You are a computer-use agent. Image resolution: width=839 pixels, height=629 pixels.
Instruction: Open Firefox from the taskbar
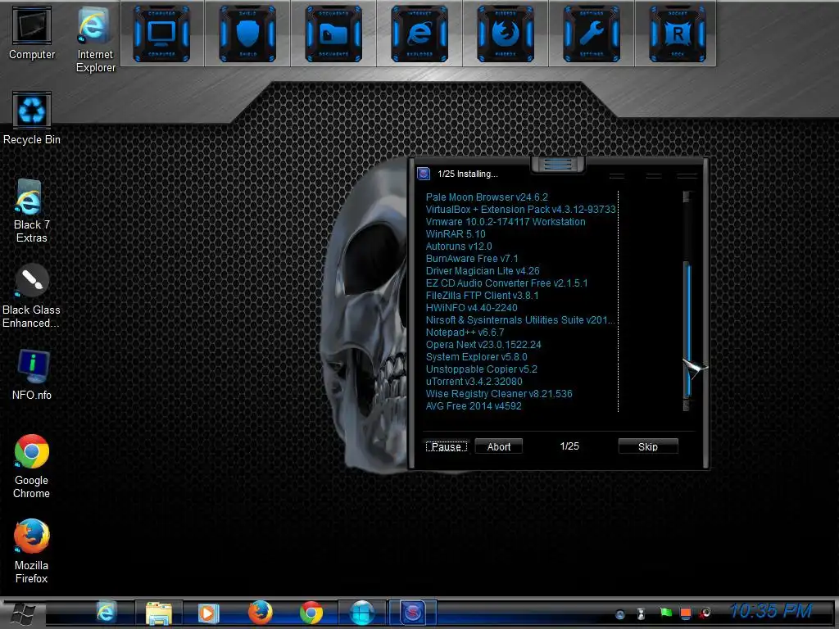coord(260,613)
